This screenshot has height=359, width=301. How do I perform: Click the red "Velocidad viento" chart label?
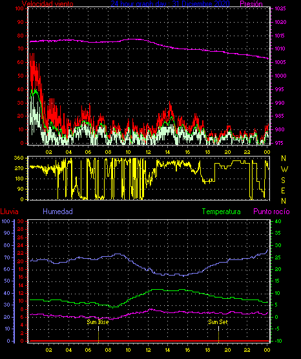tap(48, 4)
